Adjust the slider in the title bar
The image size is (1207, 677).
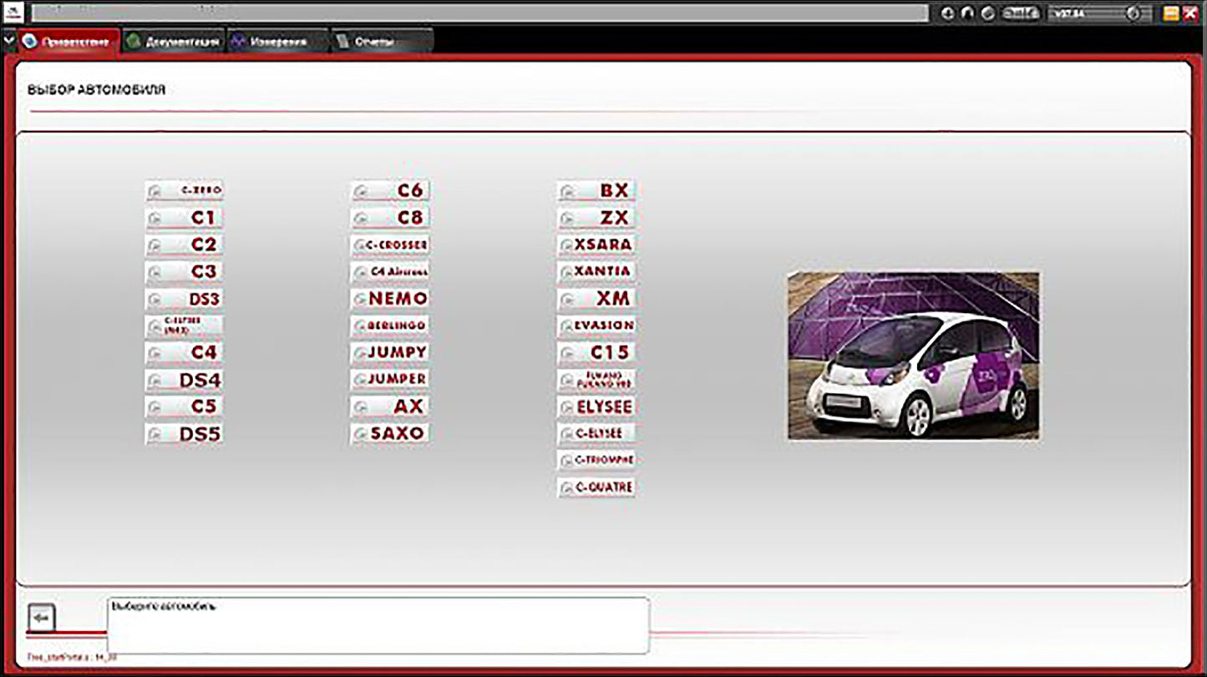pos(1133,13)
